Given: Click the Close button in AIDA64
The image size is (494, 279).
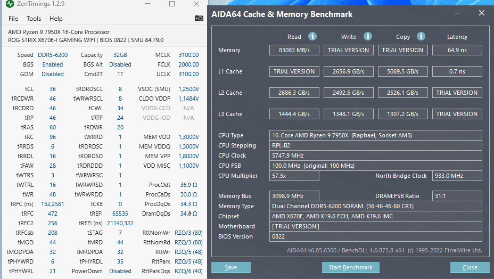Looking at the screenshot, I should point(470,267).
